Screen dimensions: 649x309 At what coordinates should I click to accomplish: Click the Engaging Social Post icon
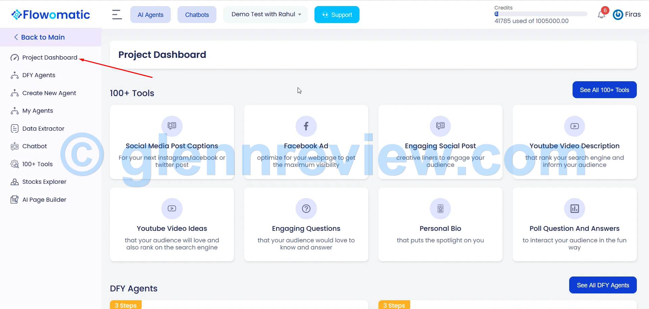440,126
